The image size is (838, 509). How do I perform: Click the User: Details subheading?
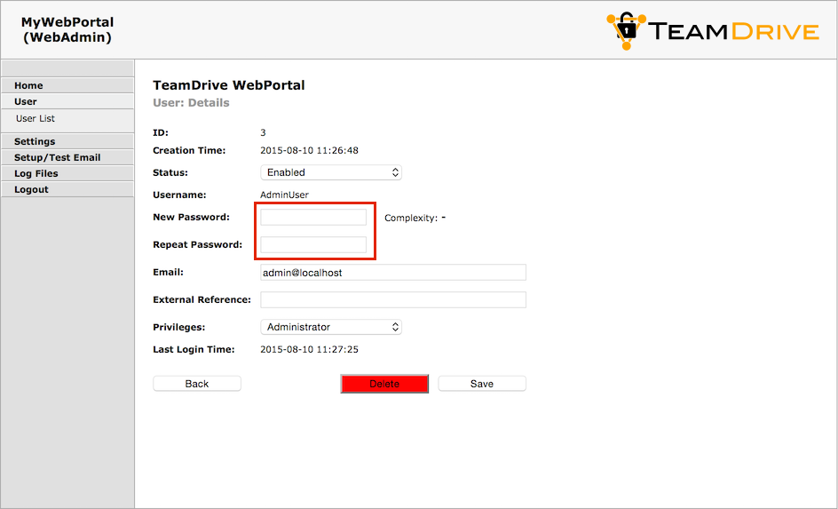[x=191, y=103]
